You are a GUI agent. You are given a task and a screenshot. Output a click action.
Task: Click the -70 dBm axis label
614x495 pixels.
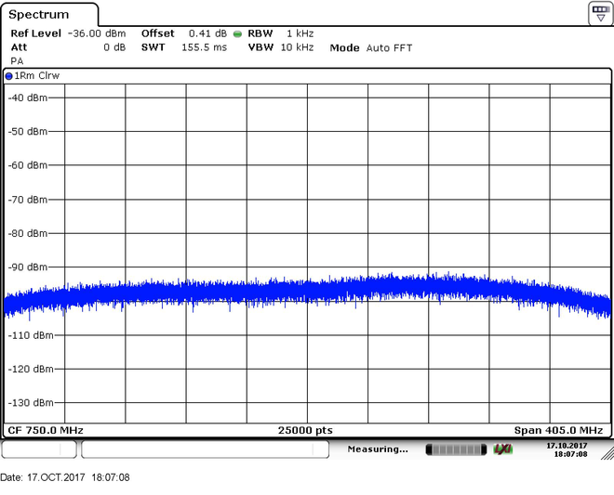click(x=28, y=200)
